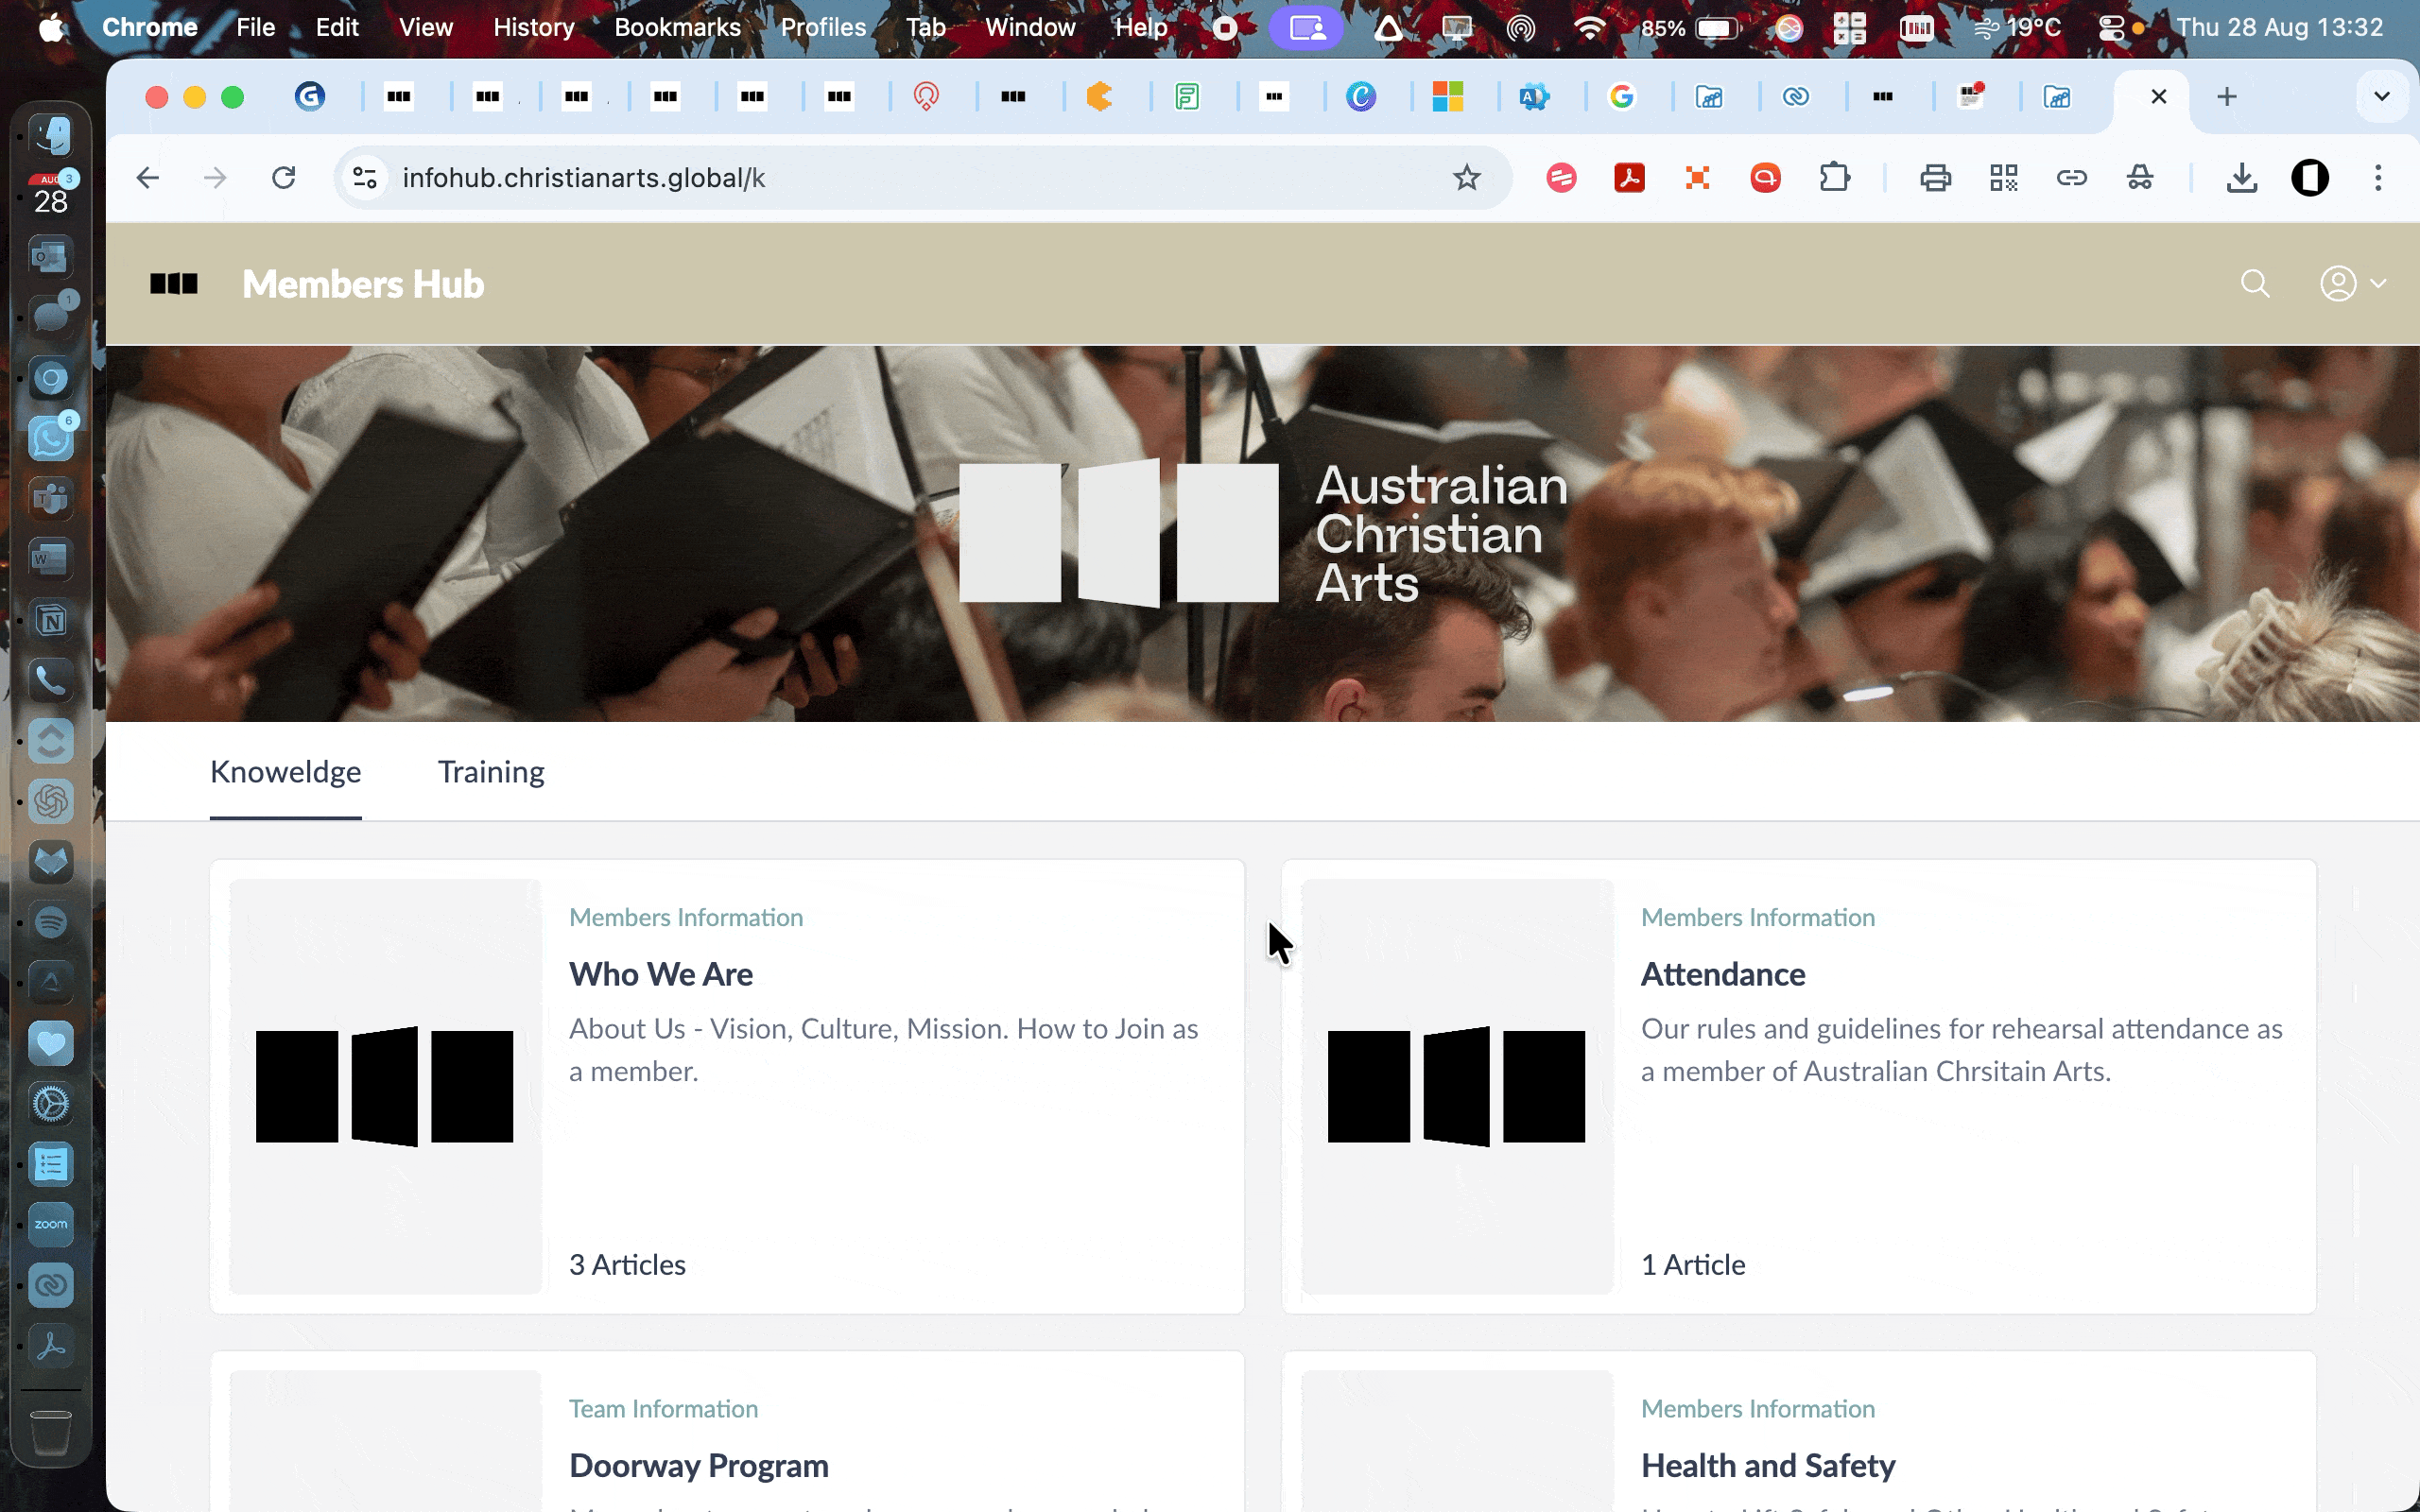Click the QR code generator extension icon
Viewport: 2420px width, 1512px height.
[x=2003, y=178]
